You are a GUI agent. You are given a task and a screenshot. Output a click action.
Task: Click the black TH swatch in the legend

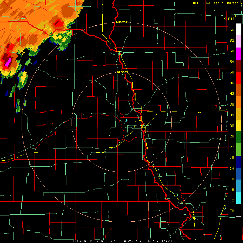[x=238, y=210]
